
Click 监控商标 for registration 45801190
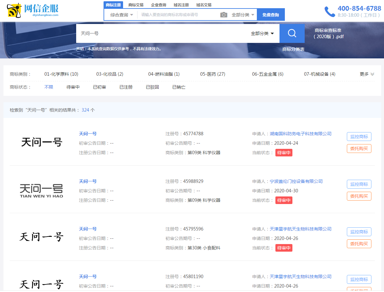359,279
